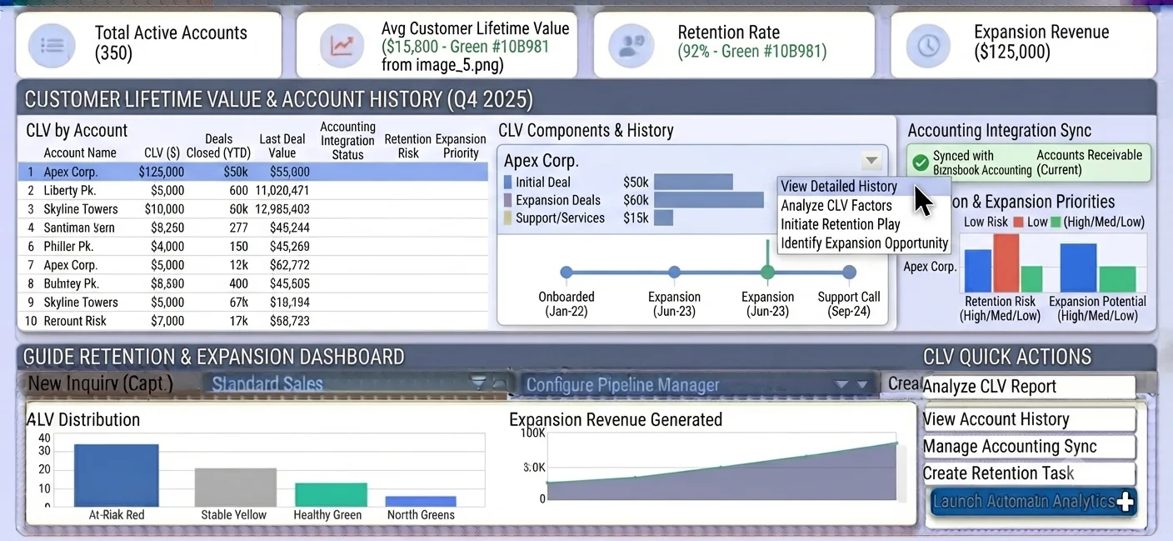Click the red Low legend swatch in priorities chart
1173x541 pixels.
1018,223
